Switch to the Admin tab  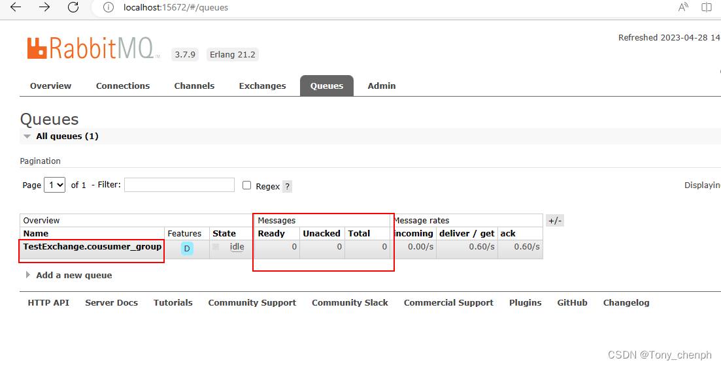tap(382, 86)
